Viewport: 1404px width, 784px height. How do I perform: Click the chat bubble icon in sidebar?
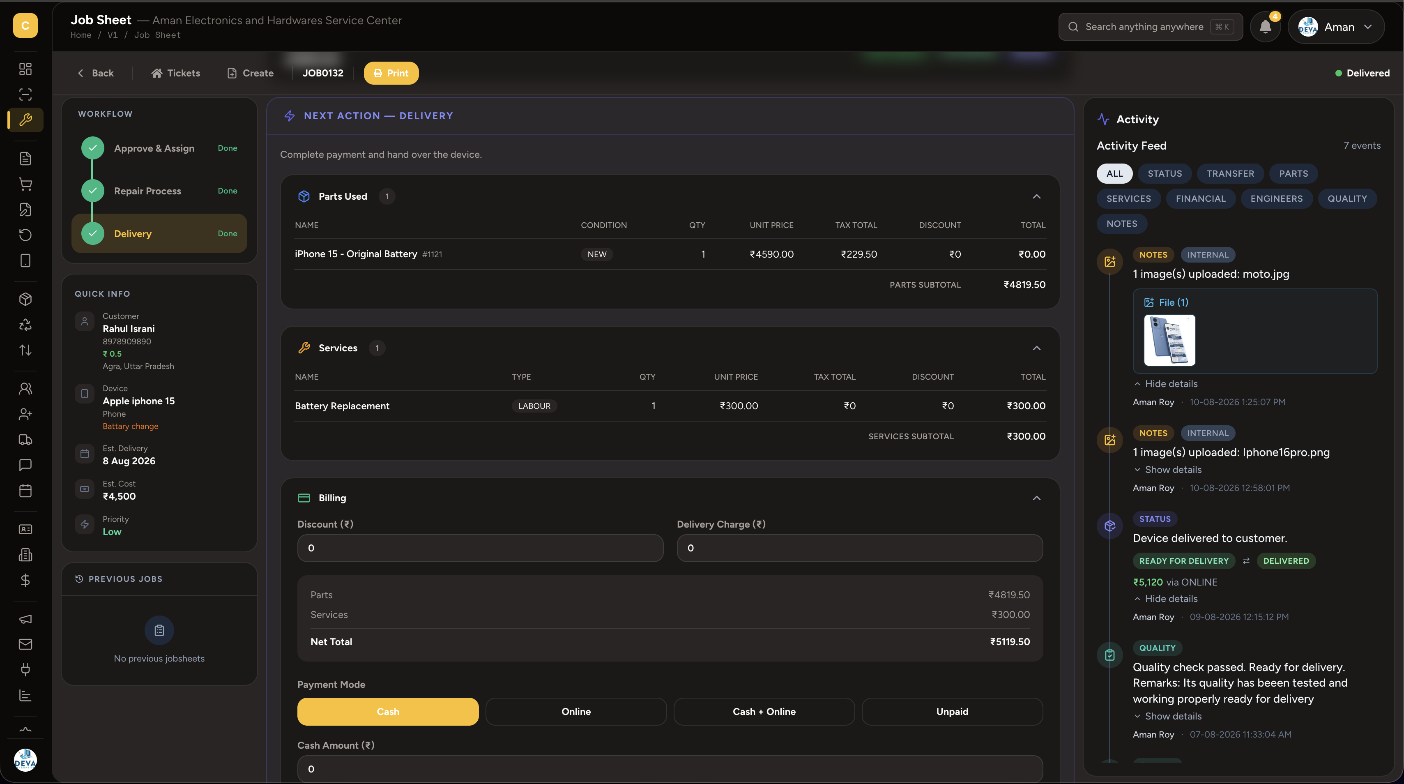click(25, 465)
